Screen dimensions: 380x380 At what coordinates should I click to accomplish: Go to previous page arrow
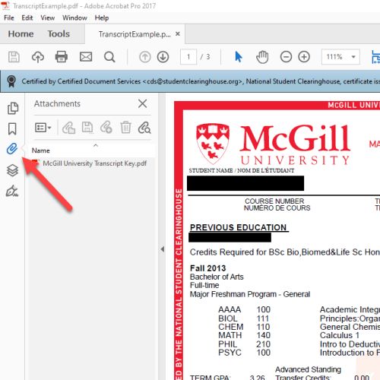145,57
